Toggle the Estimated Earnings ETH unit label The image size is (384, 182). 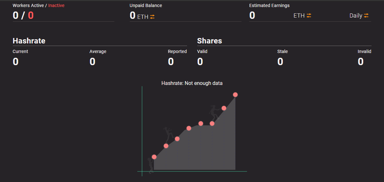pos(299,15)
